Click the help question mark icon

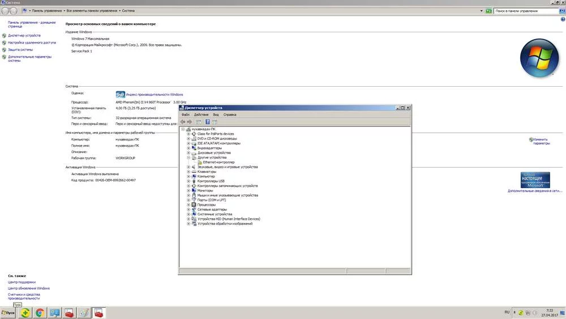pos(563,19)
